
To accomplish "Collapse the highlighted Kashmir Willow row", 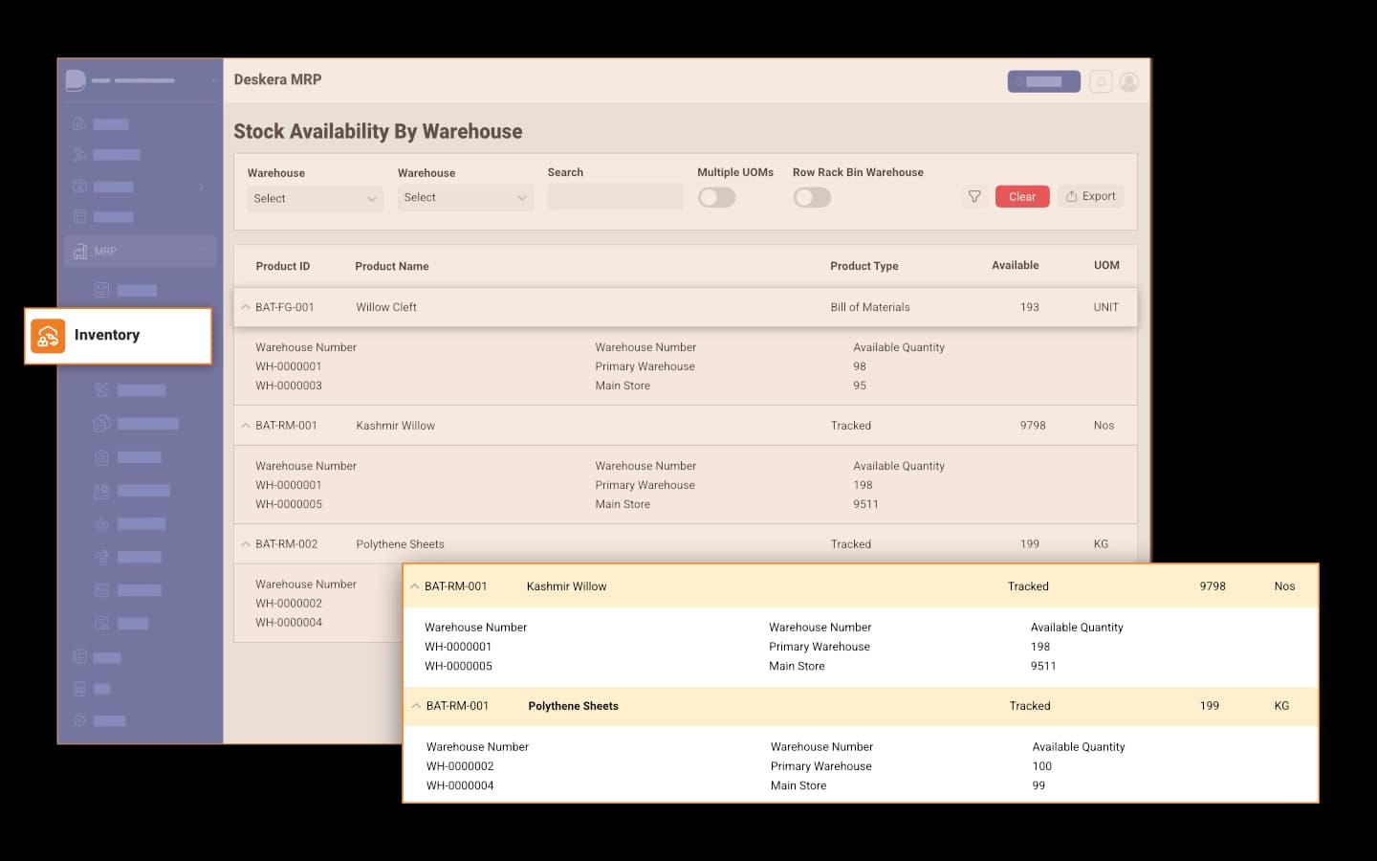I will [415, 586].
